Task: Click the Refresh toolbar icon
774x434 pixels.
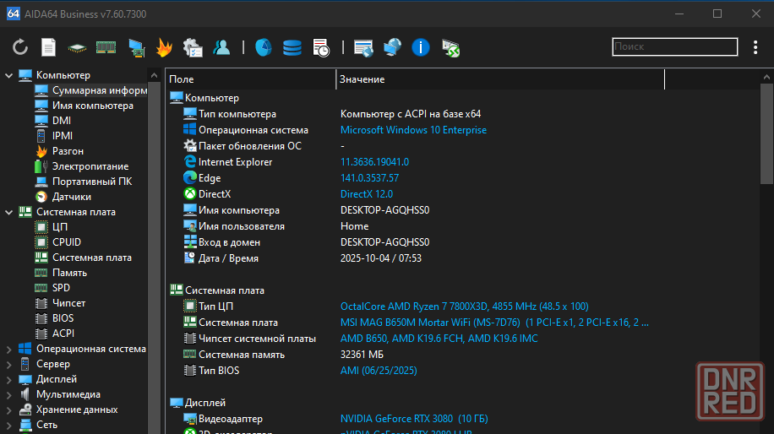Action: (20, 47)
